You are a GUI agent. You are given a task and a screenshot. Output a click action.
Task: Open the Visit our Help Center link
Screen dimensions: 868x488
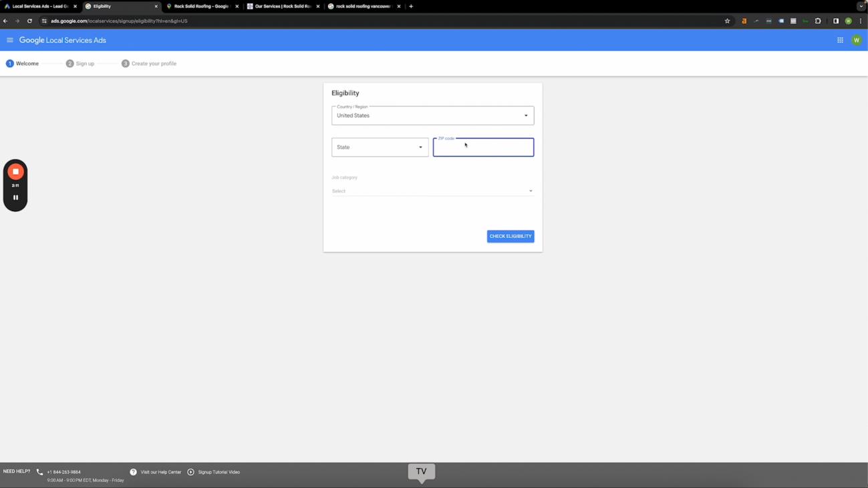coord(161,472)
